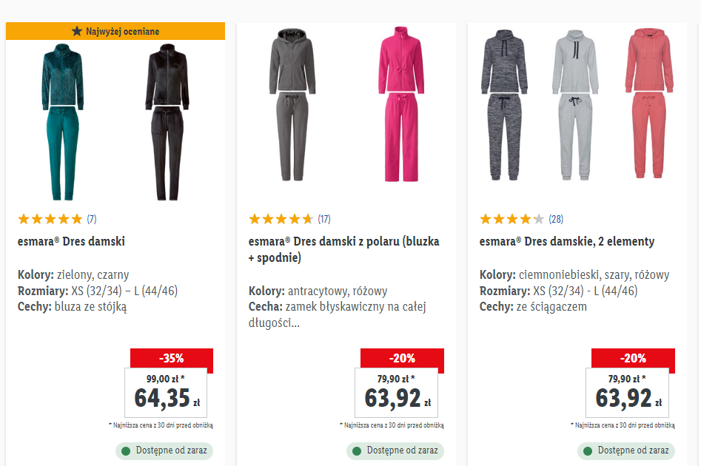Select the light grey tracksuit image

pyautogui.click(x=575, y=104)
